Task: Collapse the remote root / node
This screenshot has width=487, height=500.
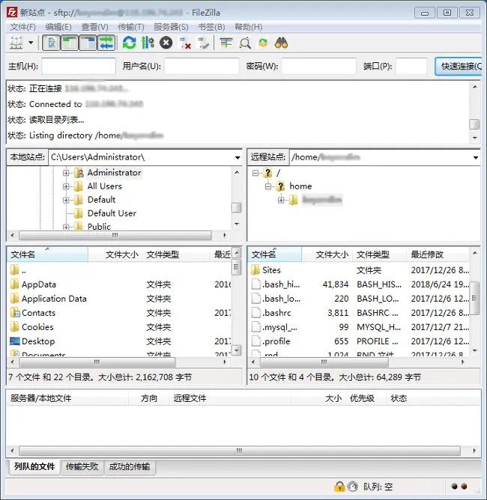Action: 255,173
